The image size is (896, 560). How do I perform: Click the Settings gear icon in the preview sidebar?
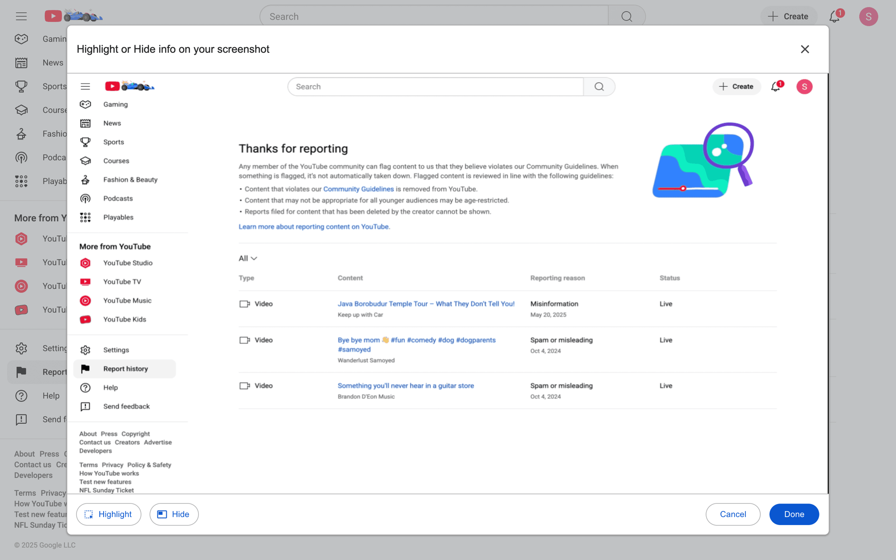coord(85,350)
